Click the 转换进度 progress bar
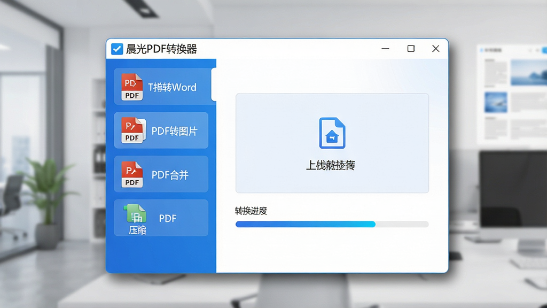Viewport: 547px width, 308px height. click(332, 224)
